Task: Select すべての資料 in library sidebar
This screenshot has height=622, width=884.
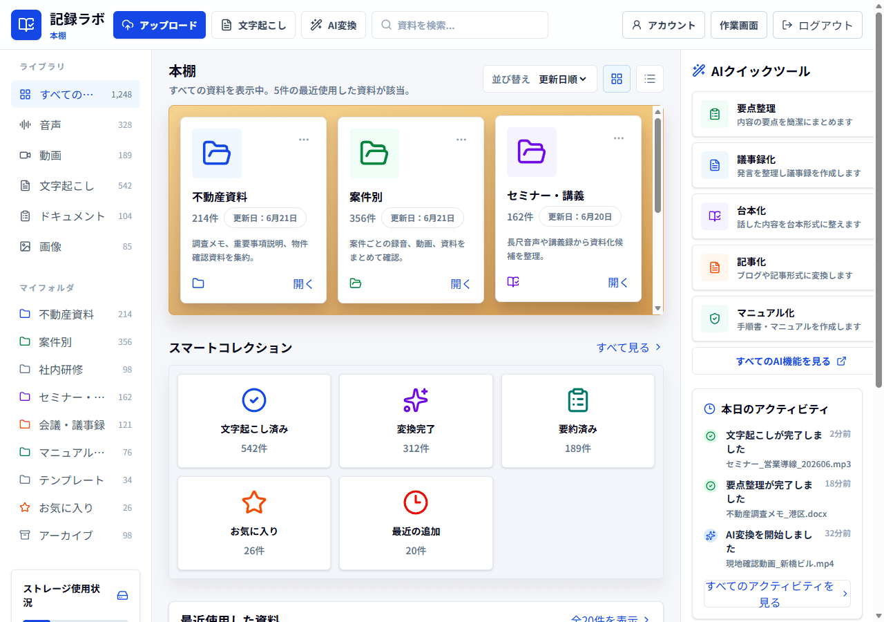Action: (x=75, y=95)
